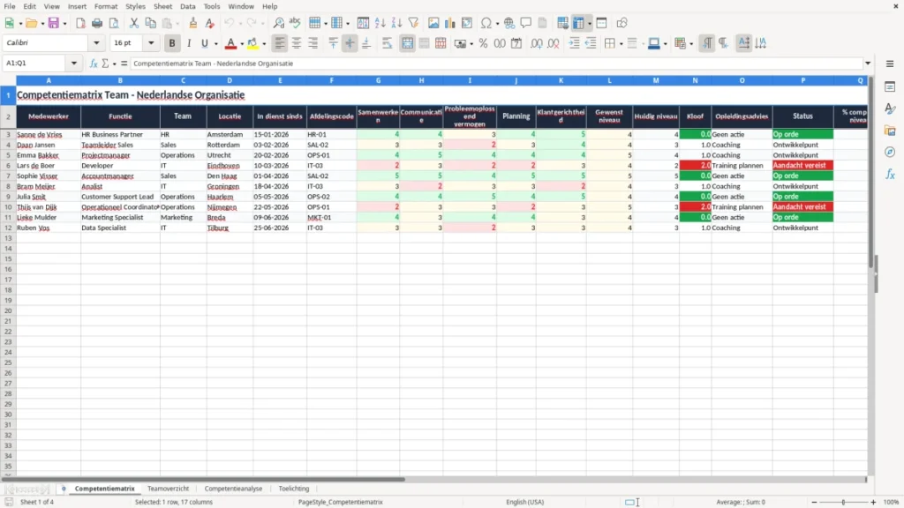Click the Format as Percent icon
Screen dimensions: 904x508
[x=483, y=43]
